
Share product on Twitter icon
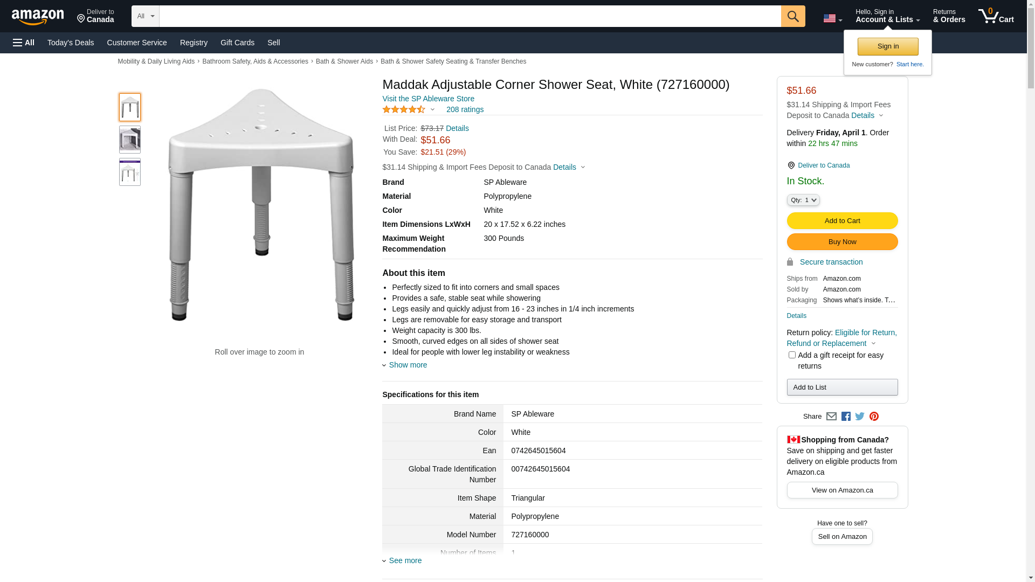(x=860, y=417)
